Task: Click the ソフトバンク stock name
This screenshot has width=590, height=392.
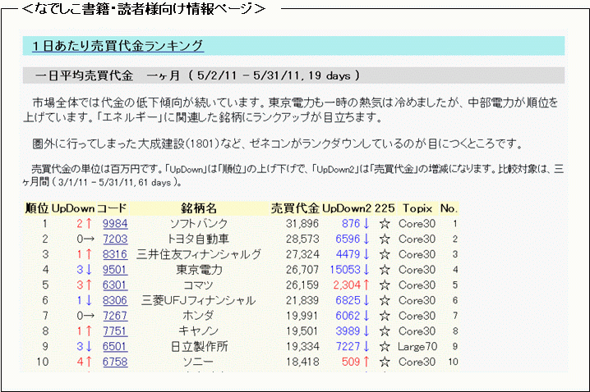Action: [199, 224]
